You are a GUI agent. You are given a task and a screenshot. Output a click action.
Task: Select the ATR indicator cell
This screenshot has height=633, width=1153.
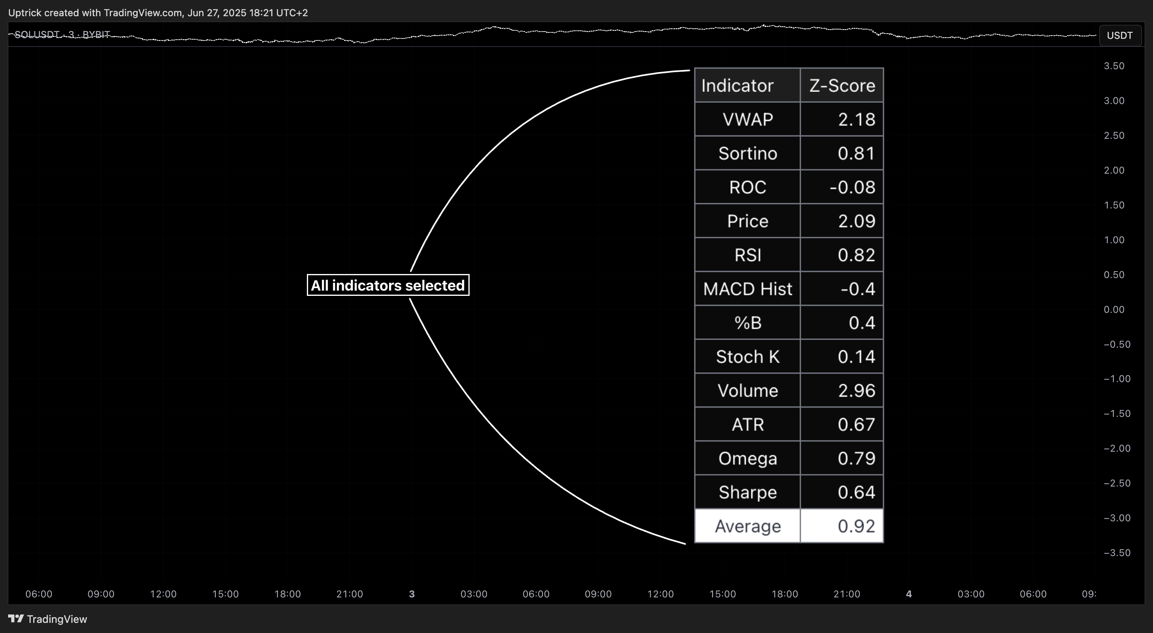(x=747, y=424)
